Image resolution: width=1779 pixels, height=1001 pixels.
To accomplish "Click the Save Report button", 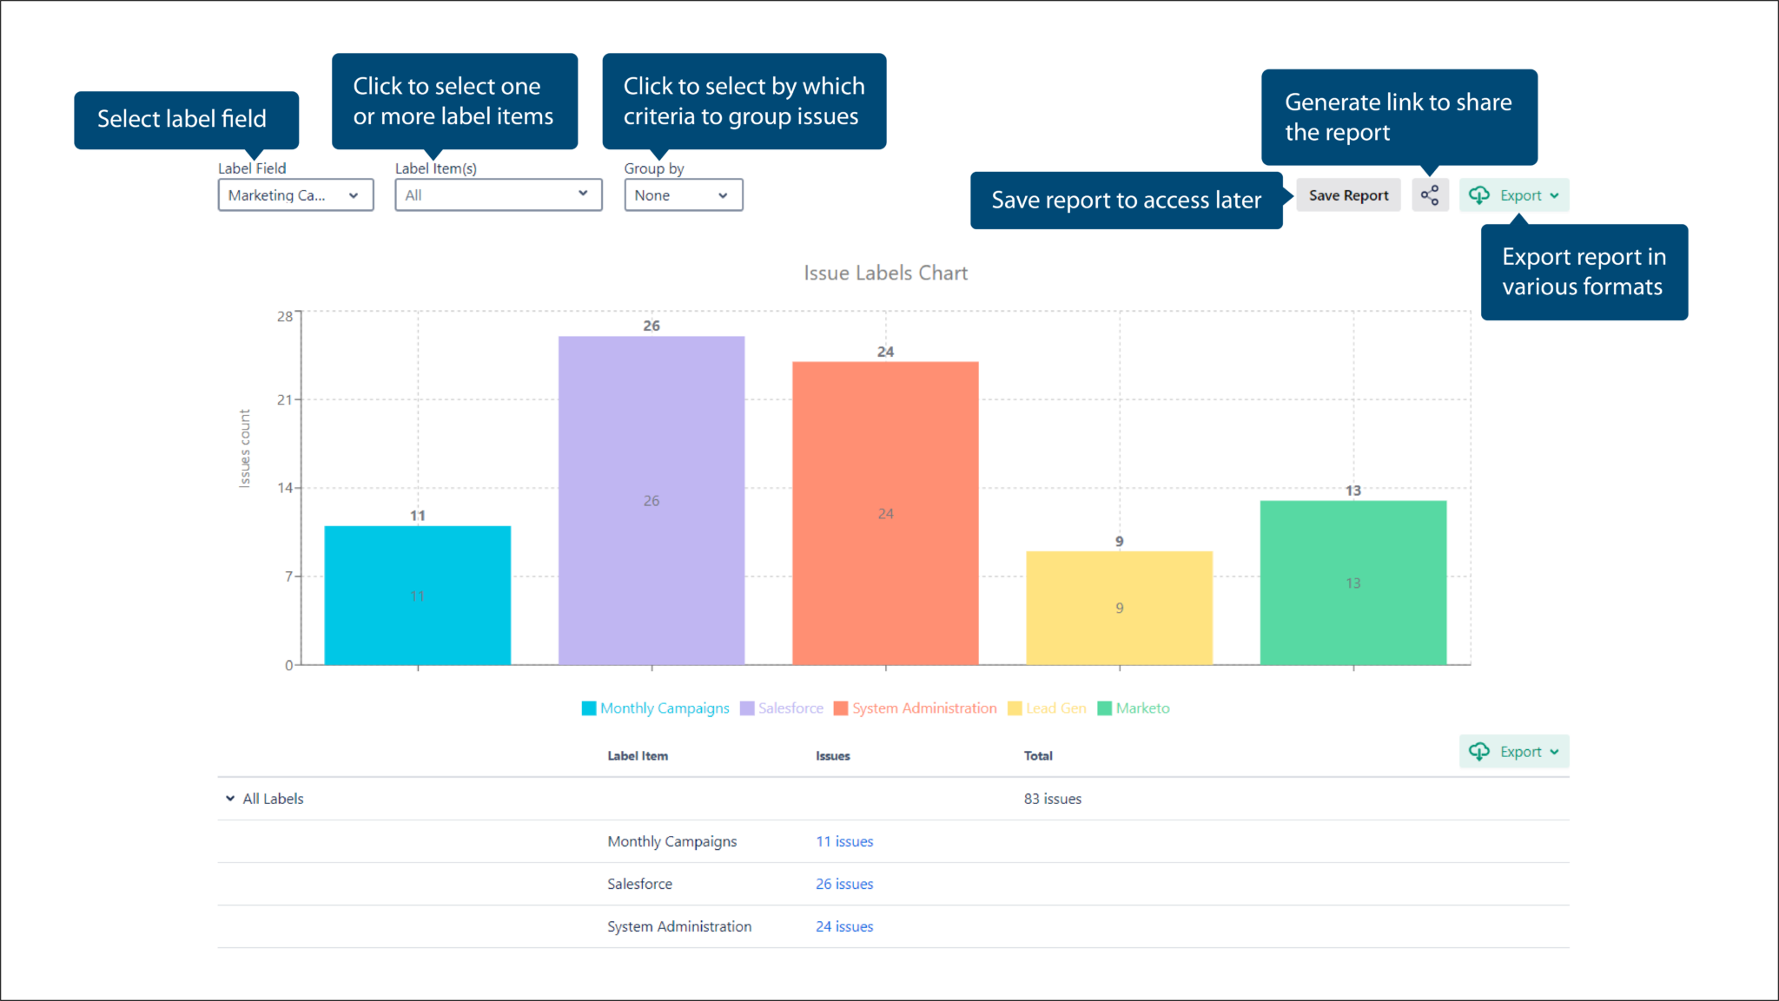I will [1348, 194].
